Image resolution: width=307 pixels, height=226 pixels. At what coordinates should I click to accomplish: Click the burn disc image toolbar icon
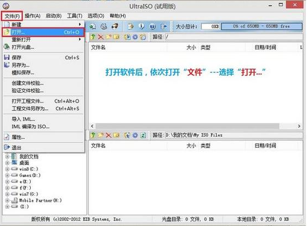pos(115,26)
